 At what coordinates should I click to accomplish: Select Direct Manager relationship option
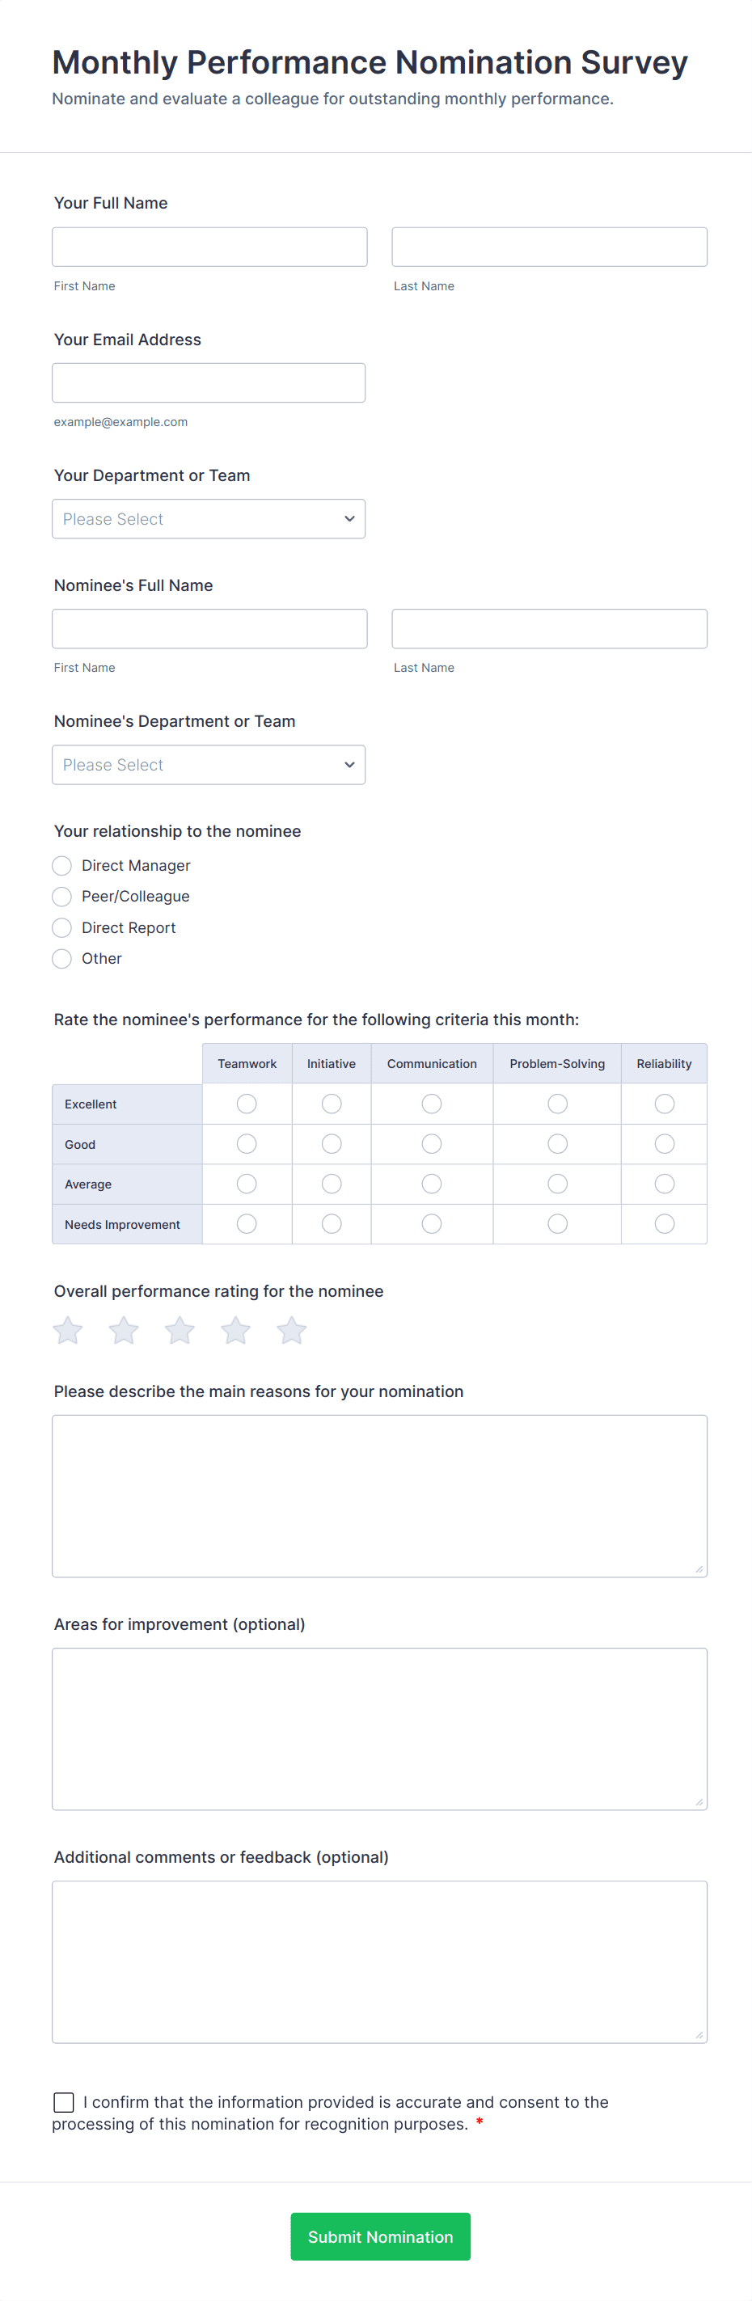coord(61,866)
